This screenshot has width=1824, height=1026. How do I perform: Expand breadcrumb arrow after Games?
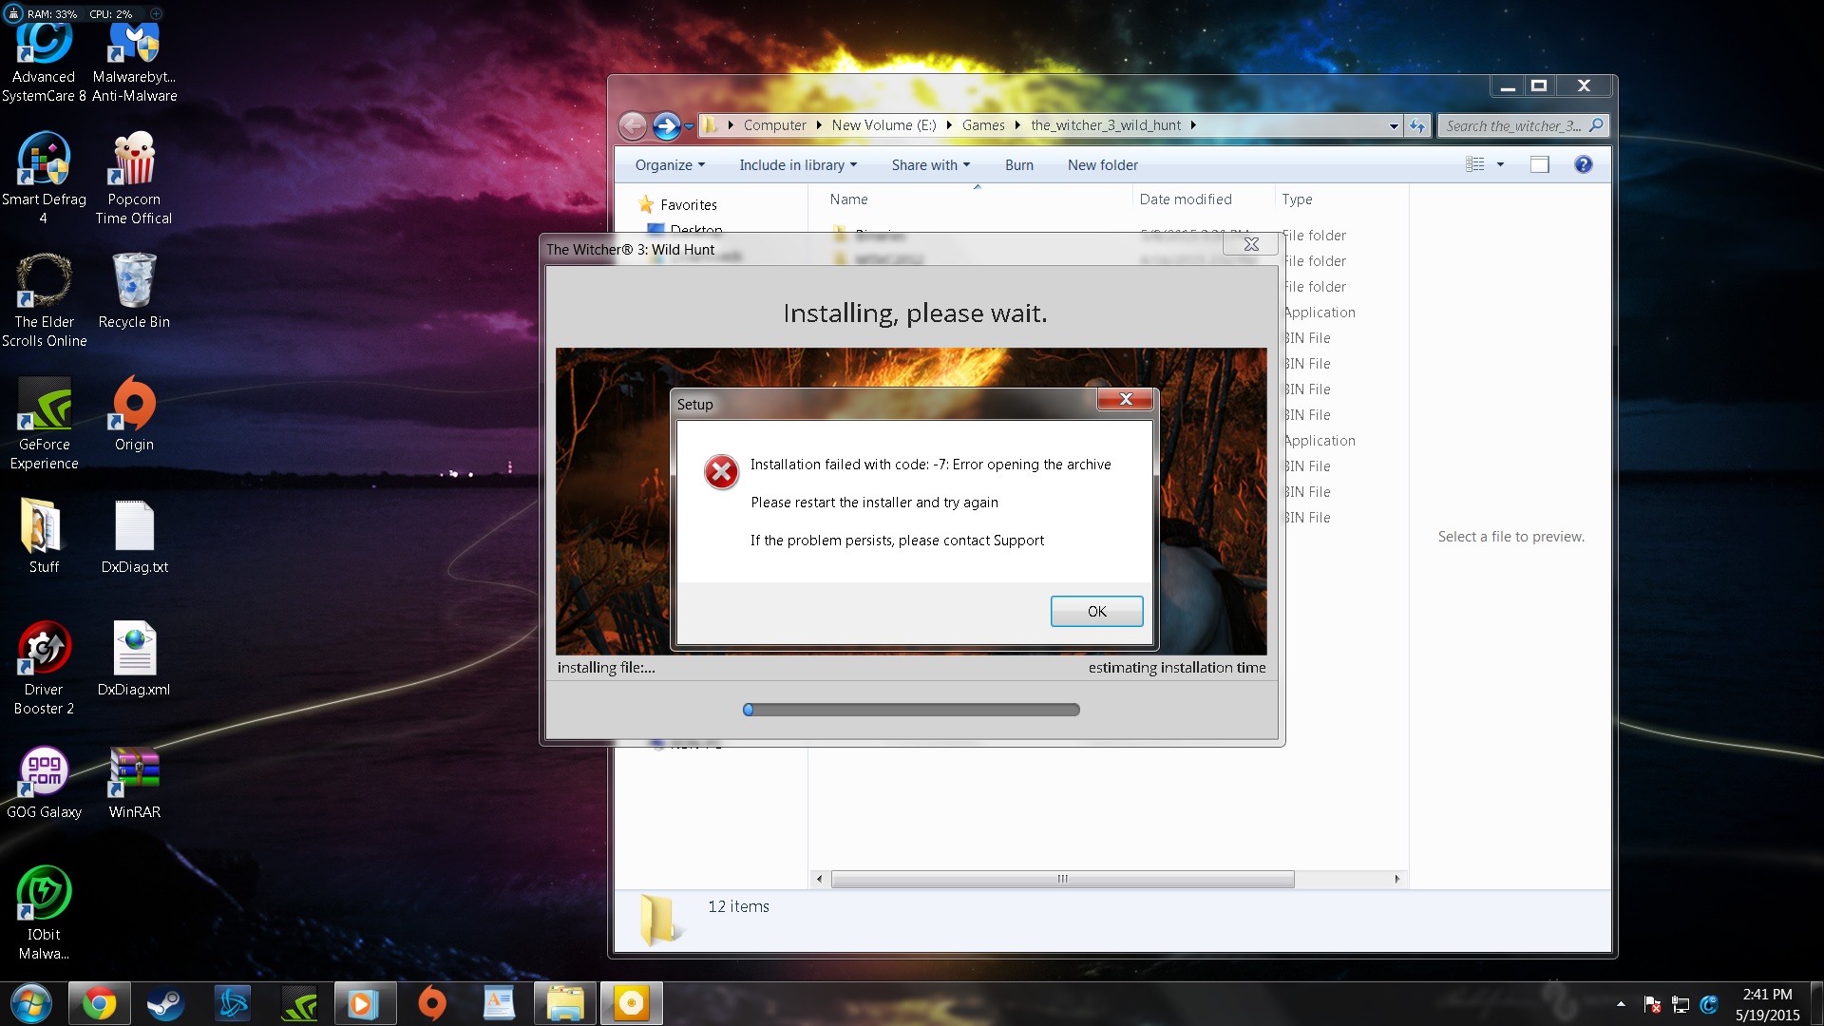tap(1017, 125)
